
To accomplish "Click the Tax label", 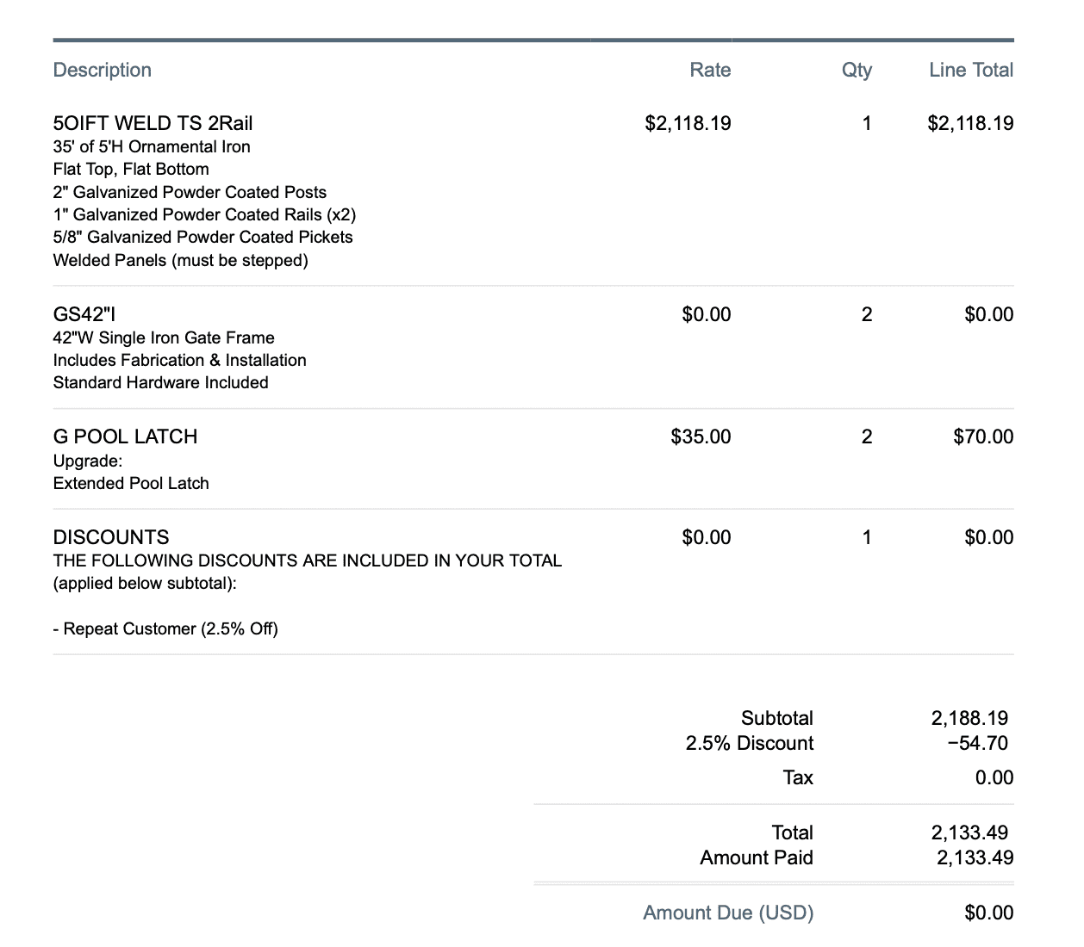I will [797, 777].
